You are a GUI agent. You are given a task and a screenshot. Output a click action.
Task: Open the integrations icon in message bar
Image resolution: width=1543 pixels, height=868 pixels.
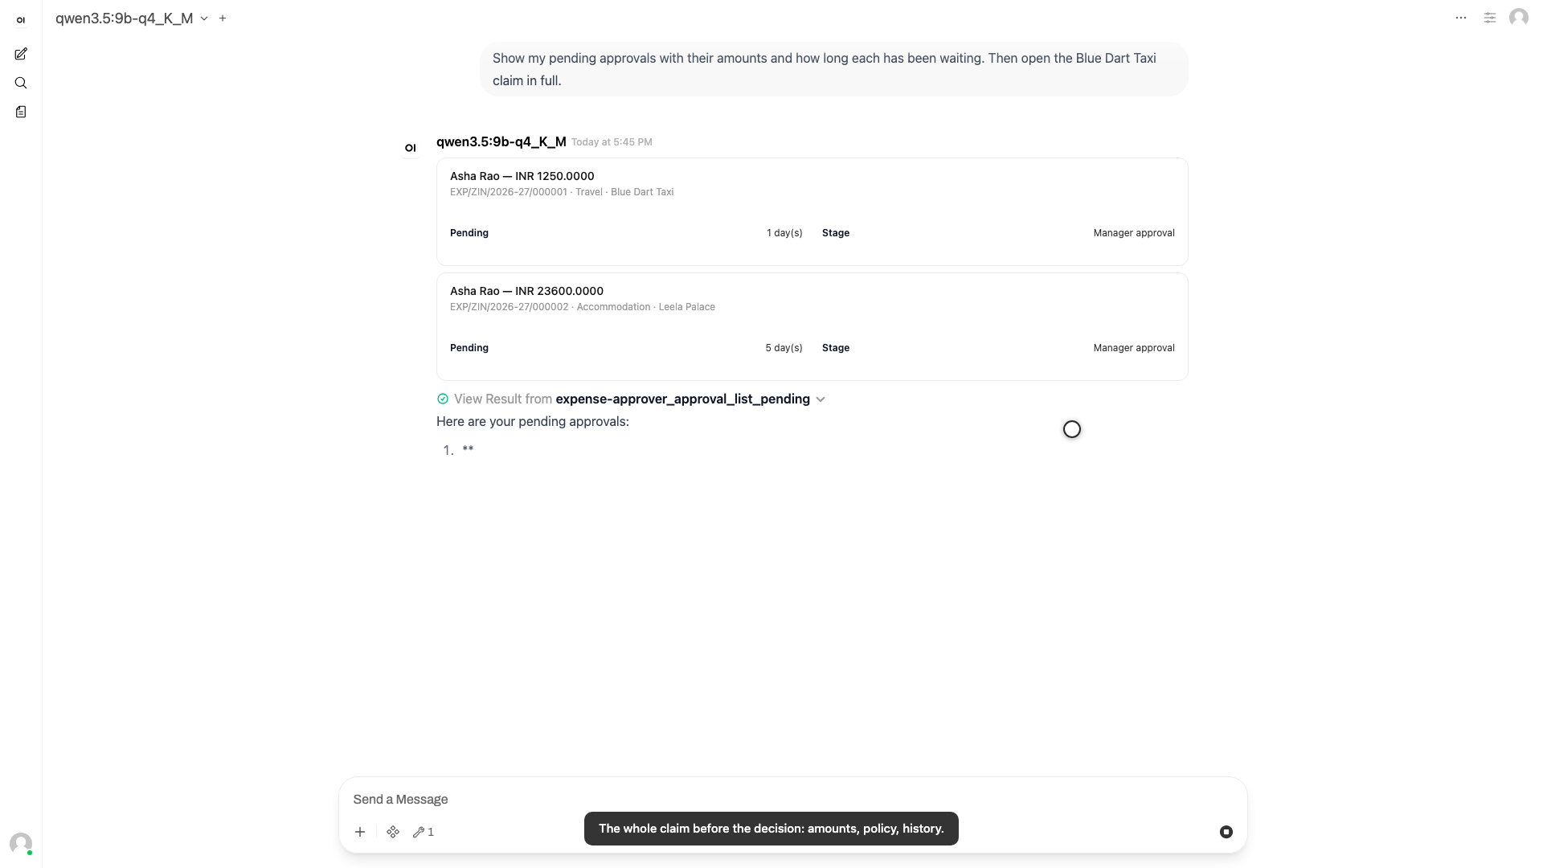click(x=393, y=832)
